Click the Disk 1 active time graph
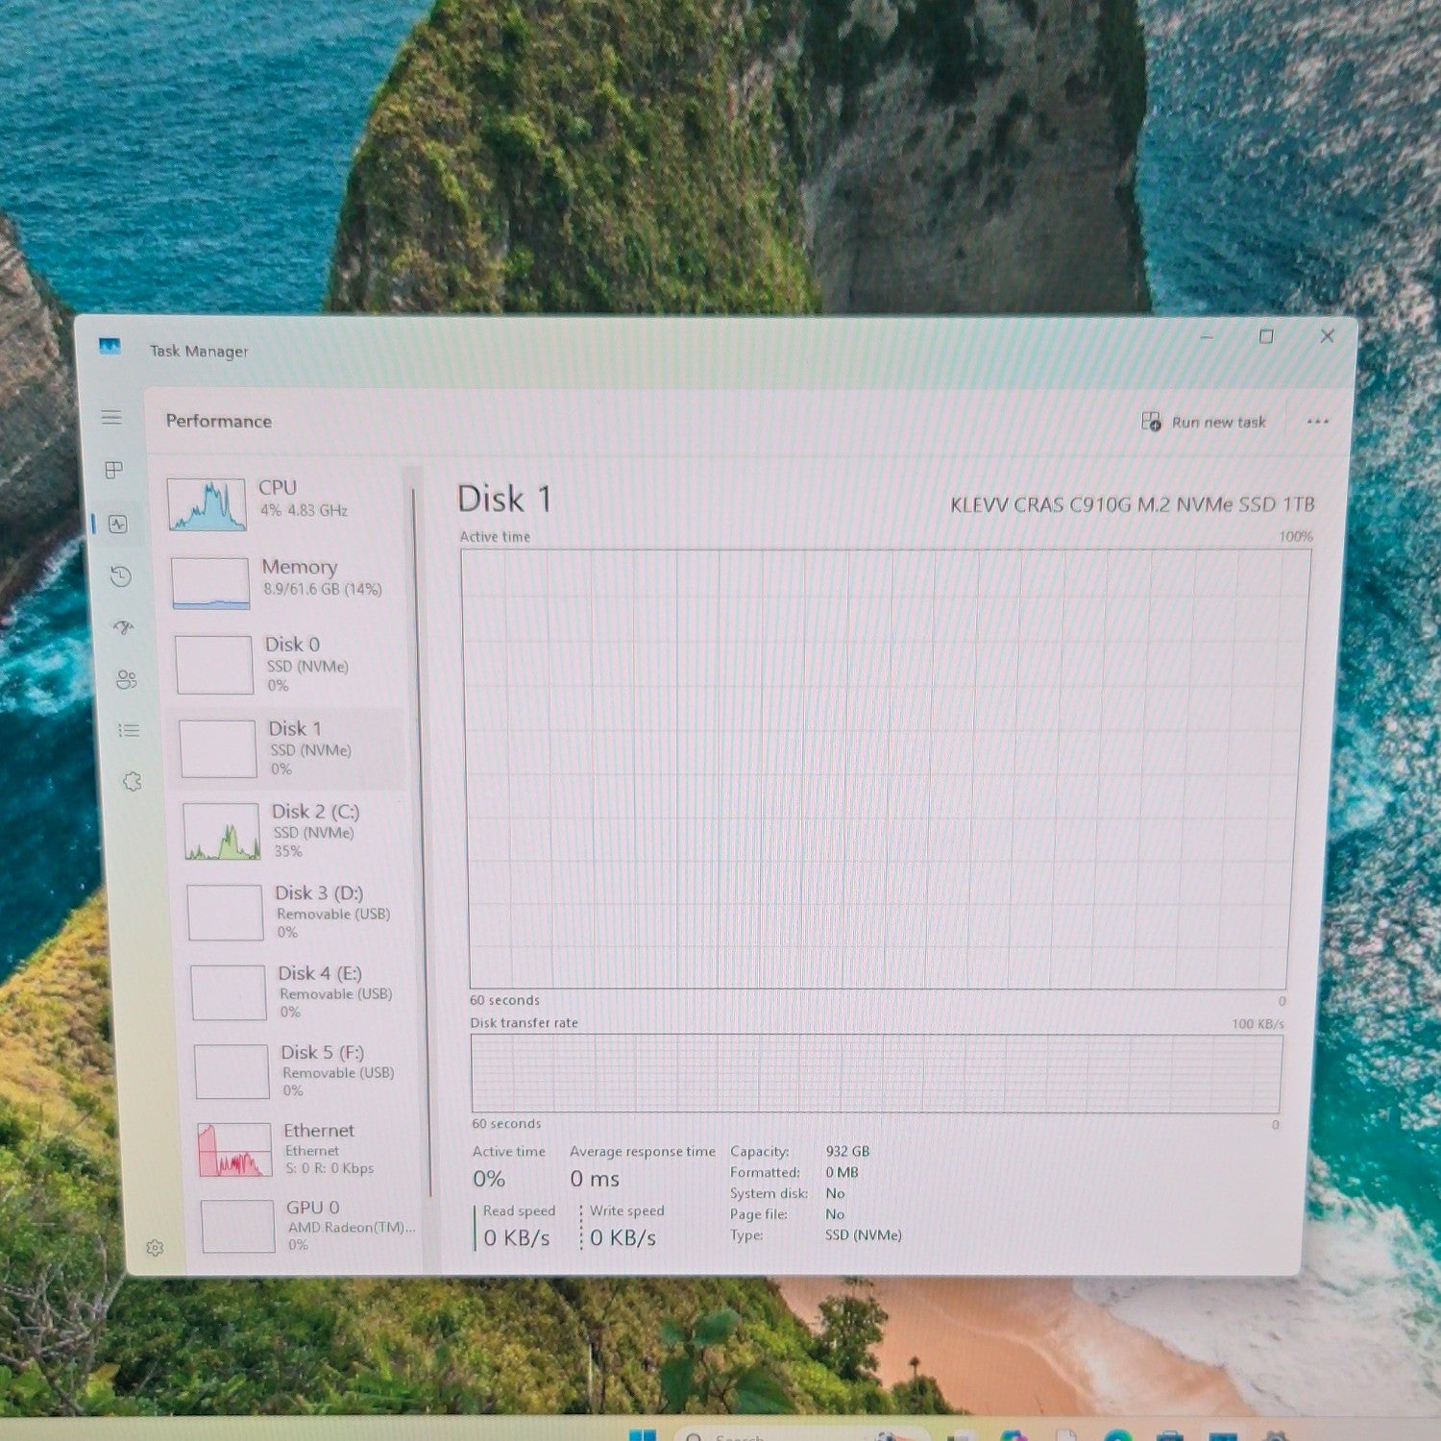1441x1441 pixels. tap(882, 769)
